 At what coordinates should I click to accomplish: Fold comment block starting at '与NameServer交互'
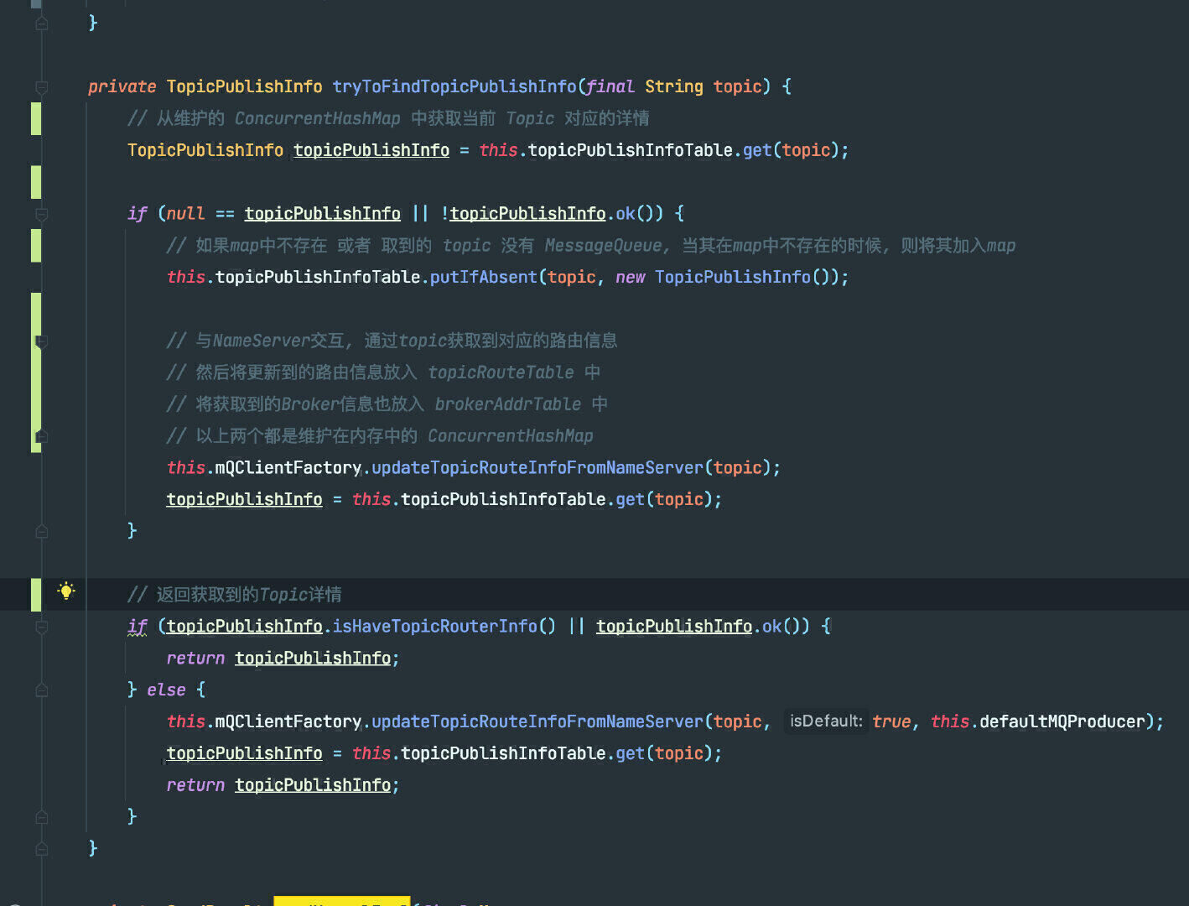(x=41, y=341)
